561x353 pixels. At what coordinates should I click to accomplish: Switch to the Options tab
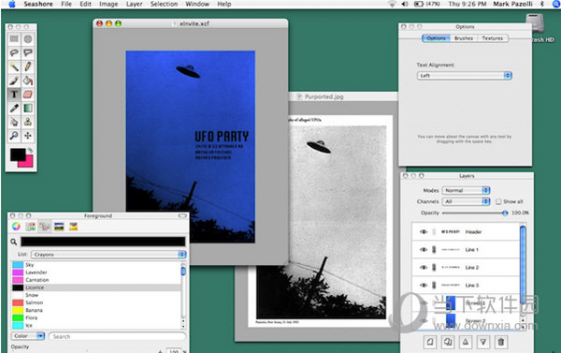coord(436,38)
